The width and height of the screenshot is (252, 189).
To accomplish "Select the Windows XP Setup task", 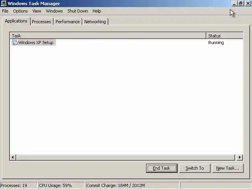I will [36, 43].
